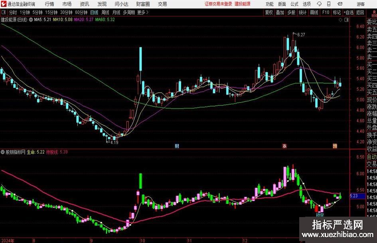Open the 多周期 multi-period view

pyautogui.click(x=129, y=12)
